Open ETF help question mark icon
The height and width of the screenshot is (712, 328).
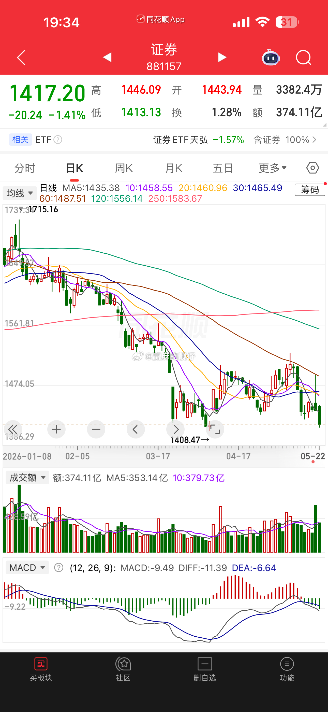[58, 140]
